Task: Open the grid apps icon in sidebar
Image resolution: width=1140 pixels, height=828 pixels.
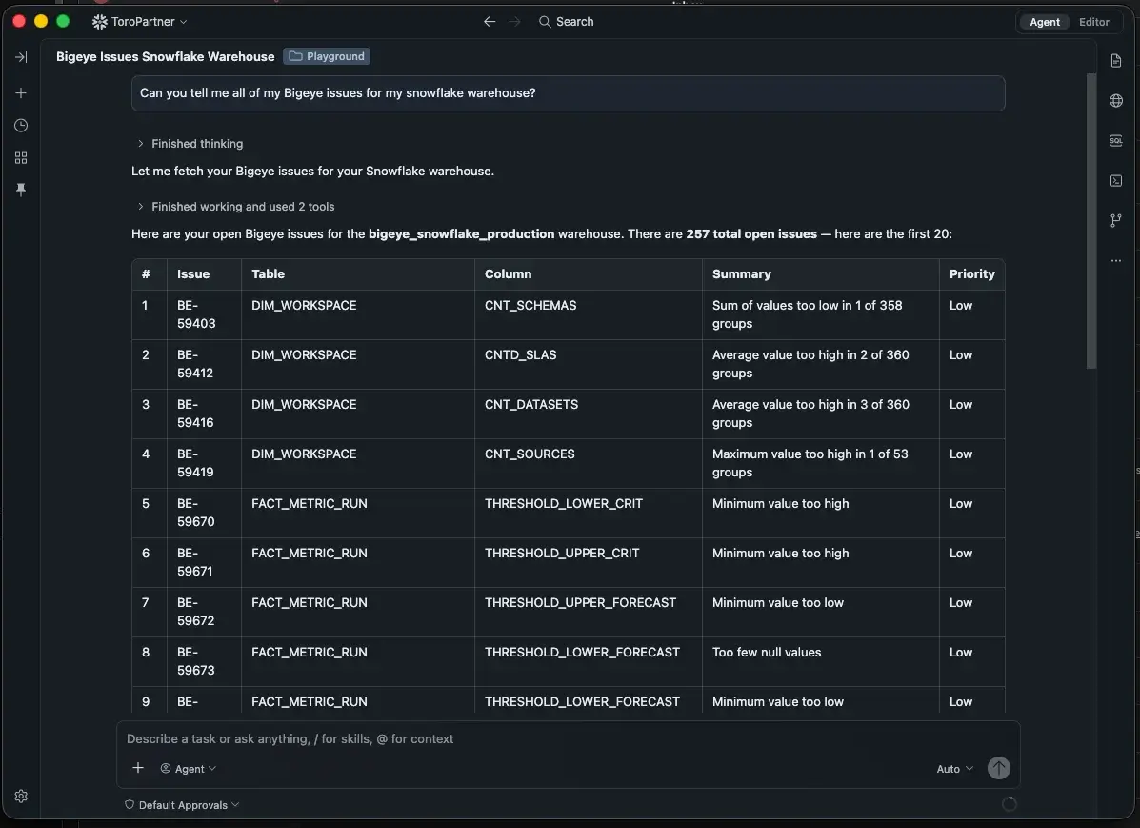Action: click(21, 158)
